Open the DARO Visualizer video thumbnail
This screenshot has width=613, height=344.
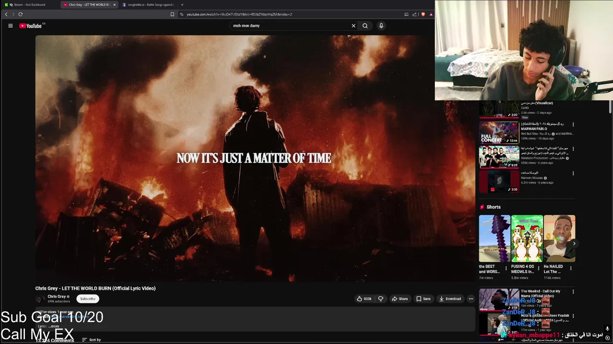click(499, 110)
